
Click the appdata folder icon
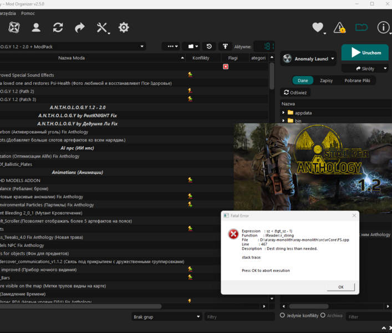click(290, 112)
